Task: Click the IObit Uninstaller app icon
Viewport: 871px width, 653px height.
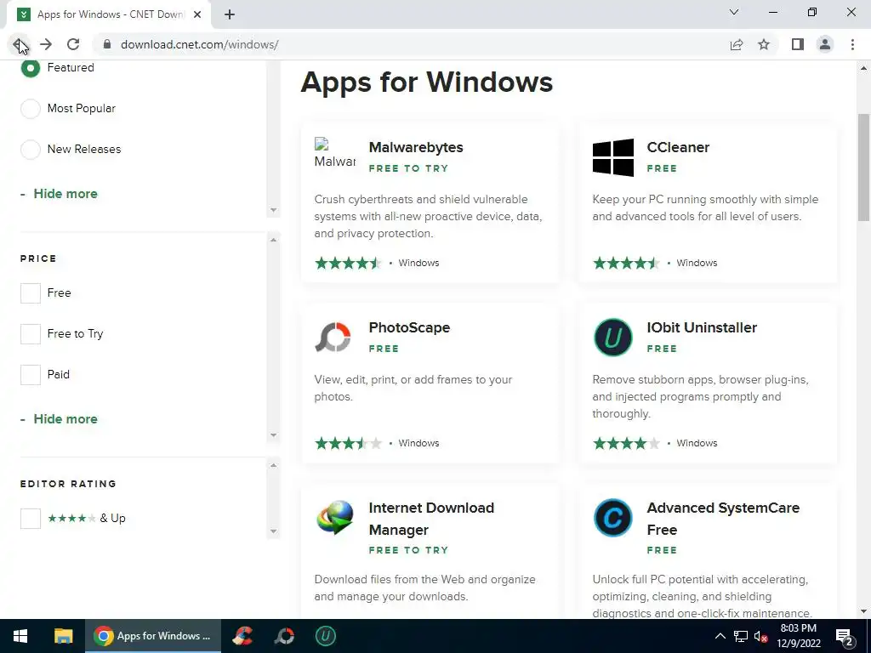Action: 612,337
